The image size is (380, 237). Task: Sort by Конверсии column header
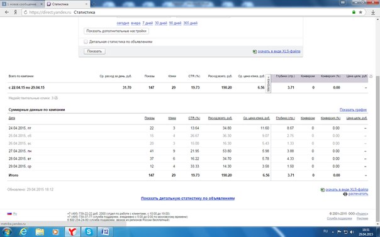tap(308, 118)
